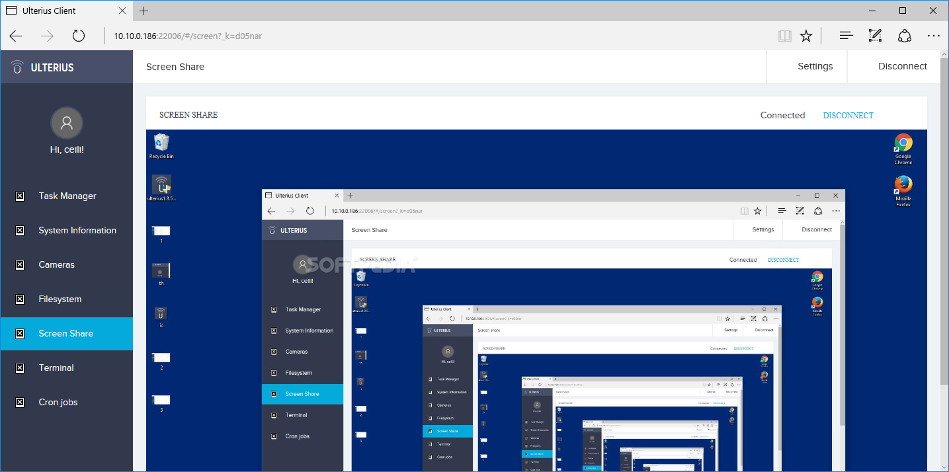Image resolution: width=949 pixels, height=472 pixels.
Task: Click Task Manager in nested remote sidebar
Action: coord(303,309)
